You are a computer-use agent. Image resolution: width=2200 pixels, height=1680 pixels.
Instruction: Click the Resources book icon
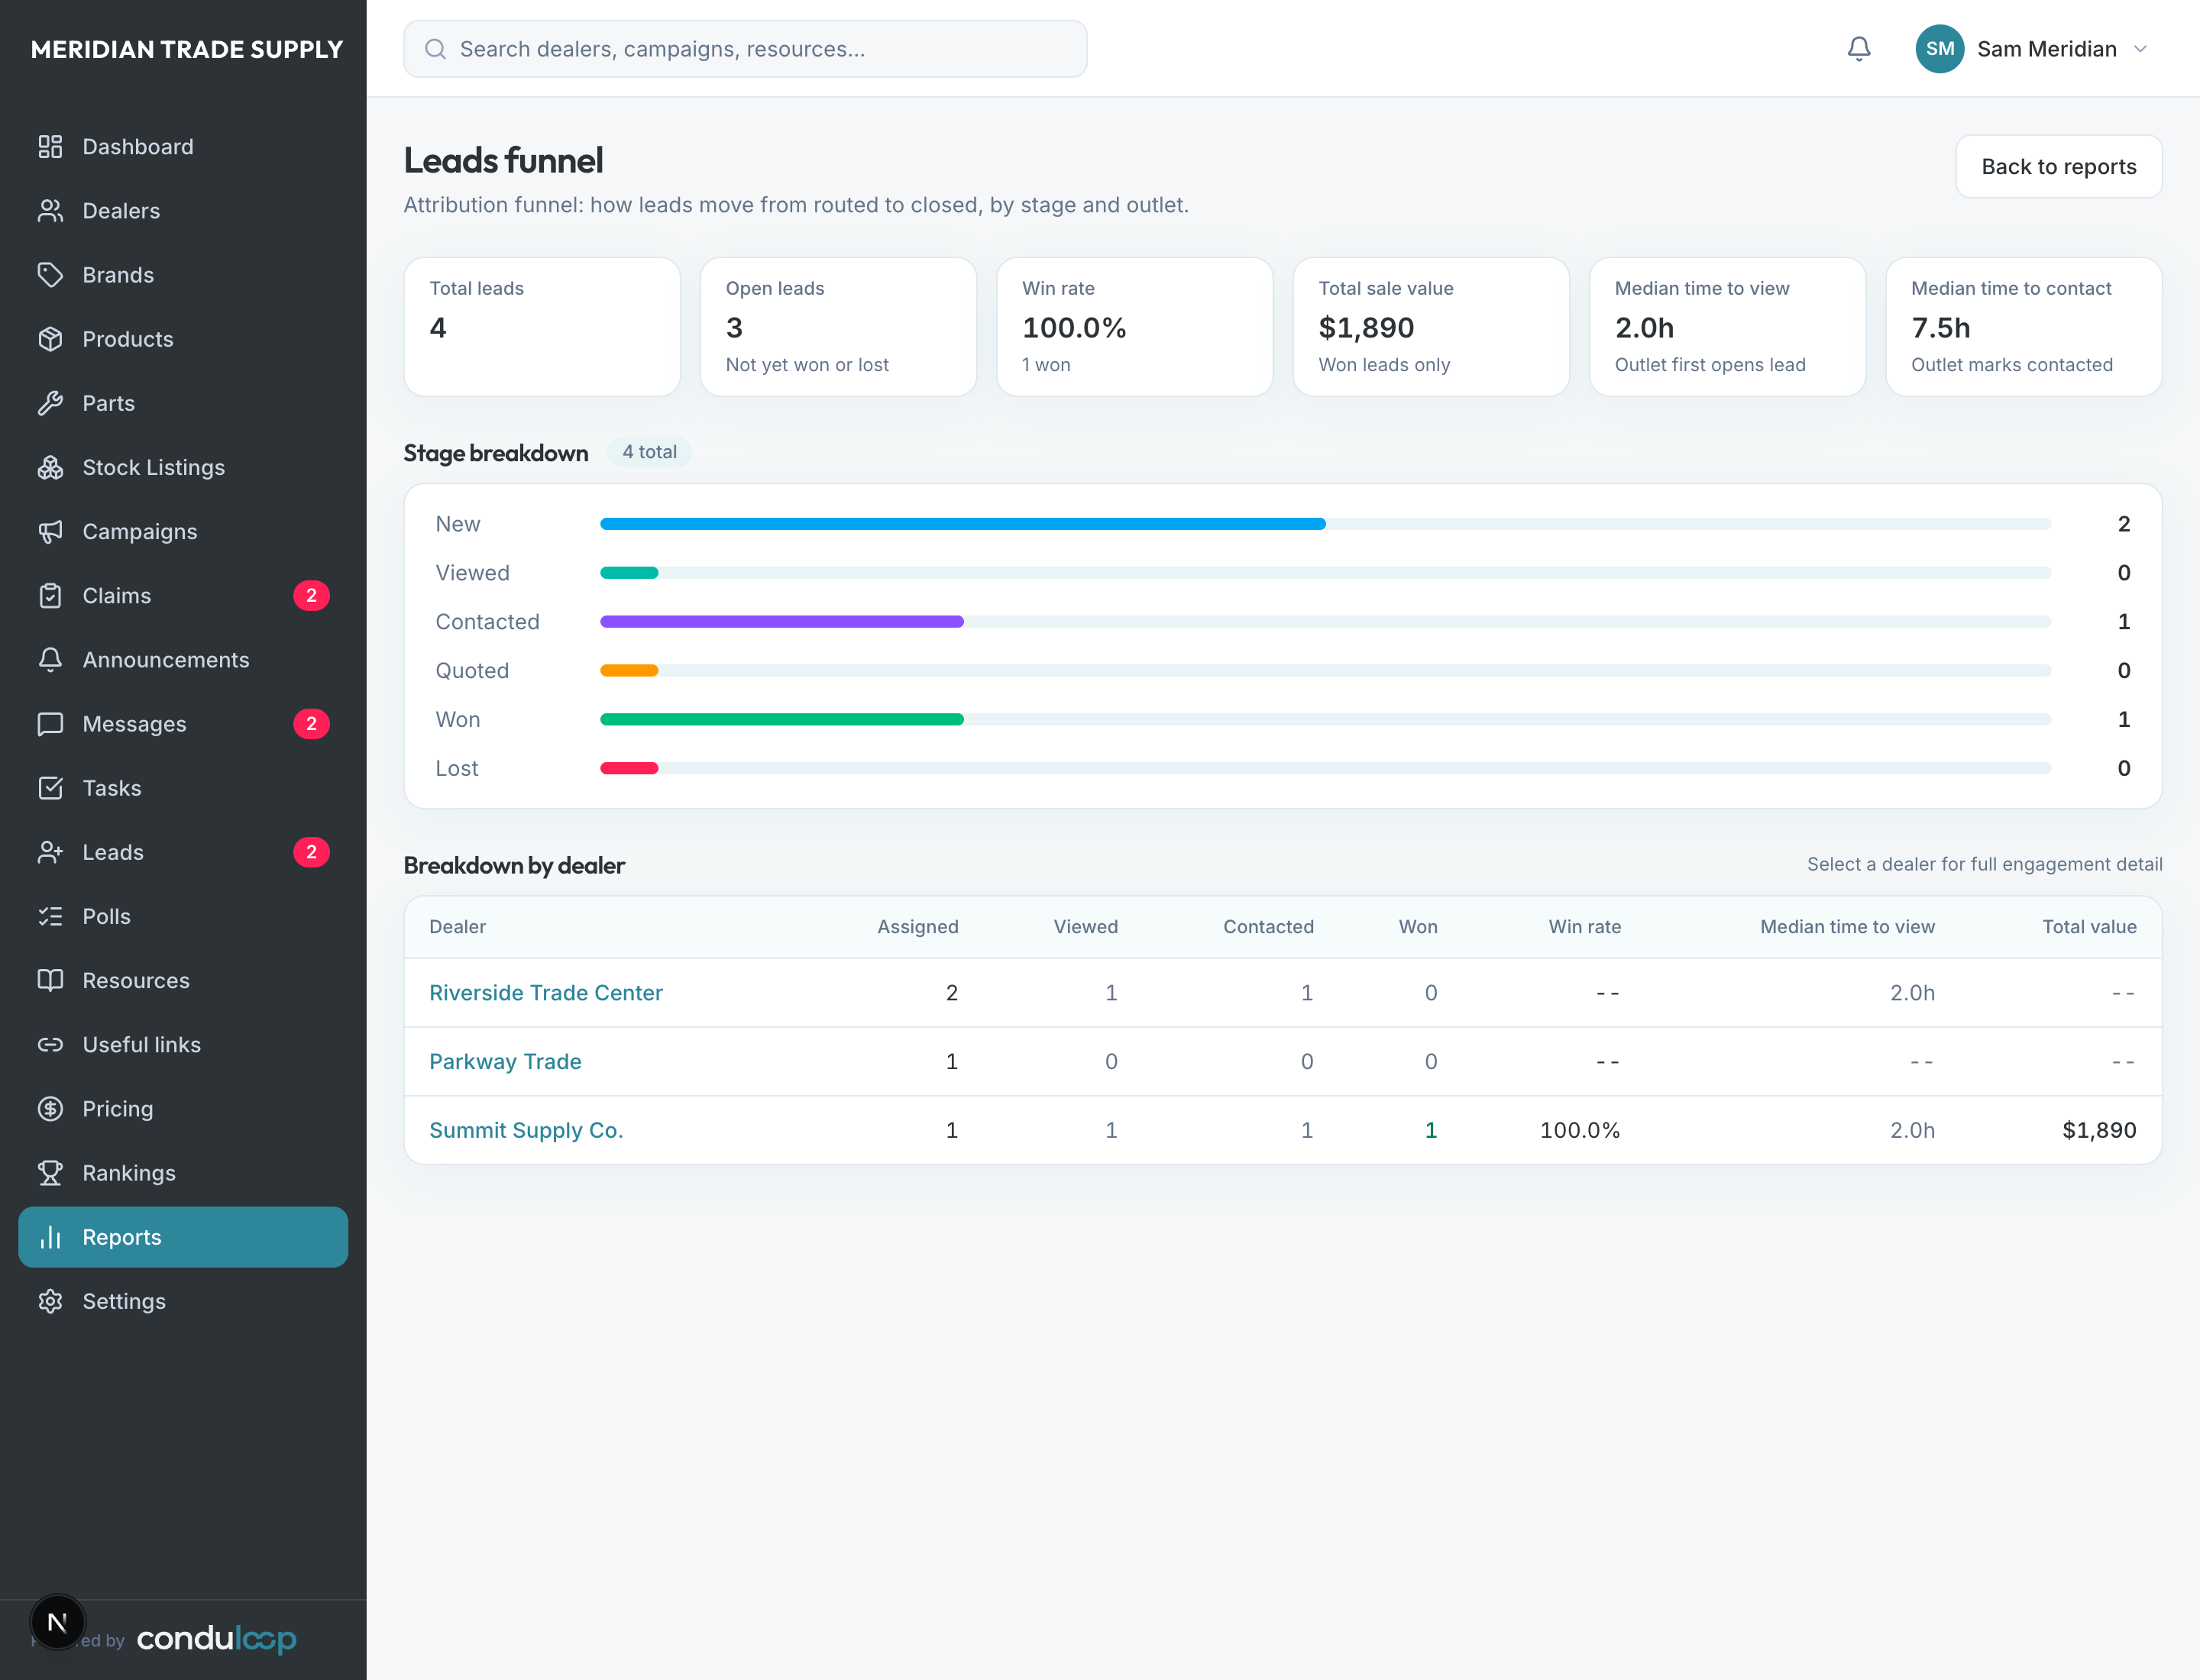click(50, 980)
